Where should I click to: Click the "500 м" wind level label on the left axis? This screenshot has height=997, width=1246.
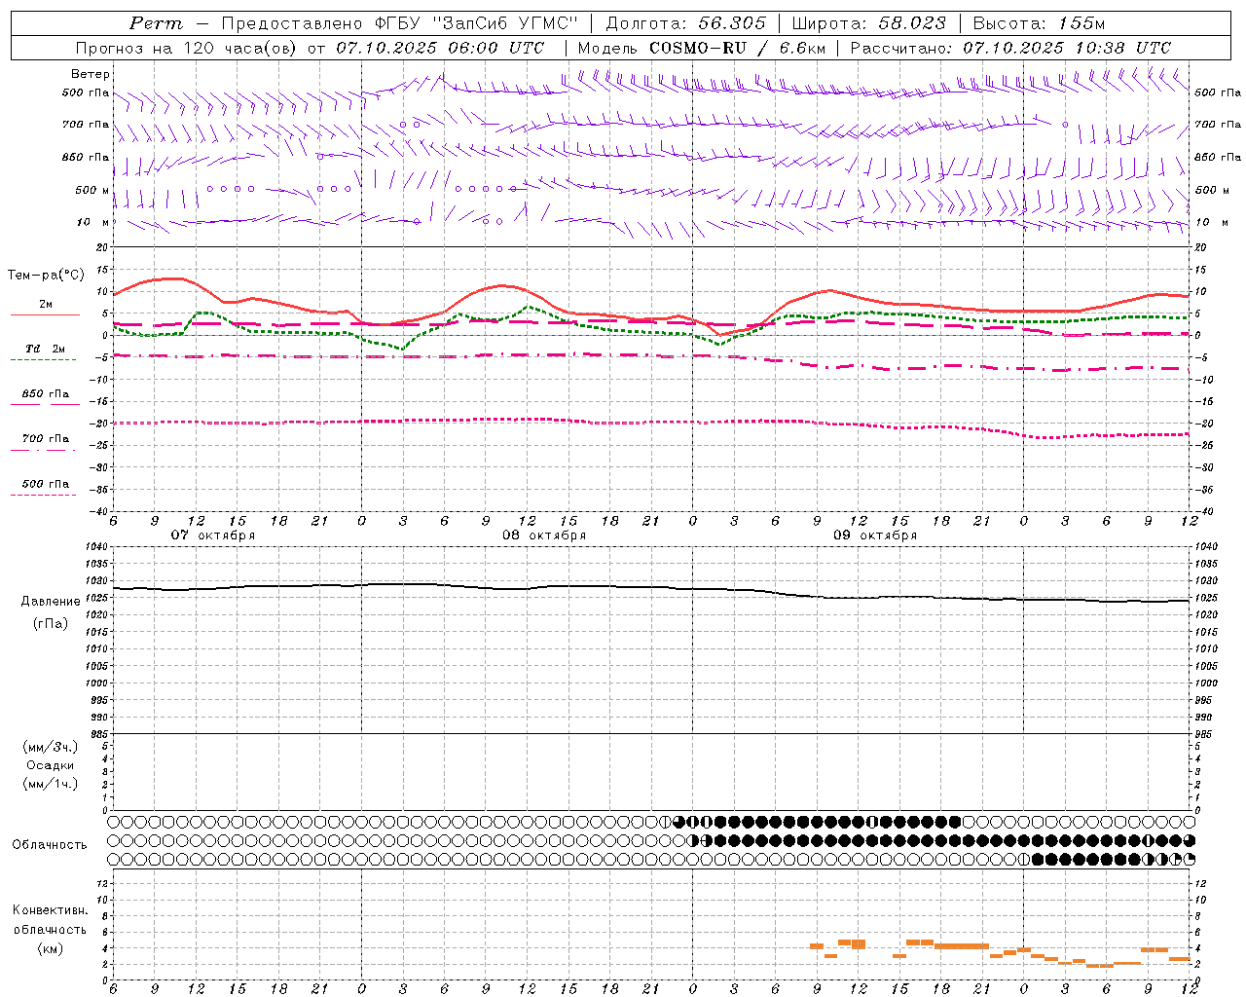tap(92, 190)
